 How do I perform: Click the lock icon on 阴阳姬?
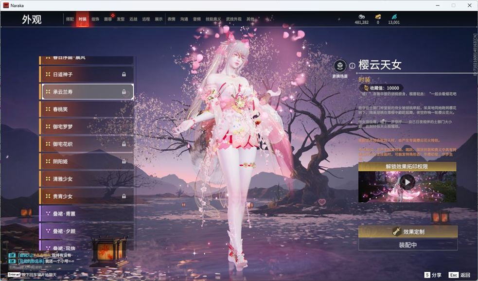click(124, 161)
